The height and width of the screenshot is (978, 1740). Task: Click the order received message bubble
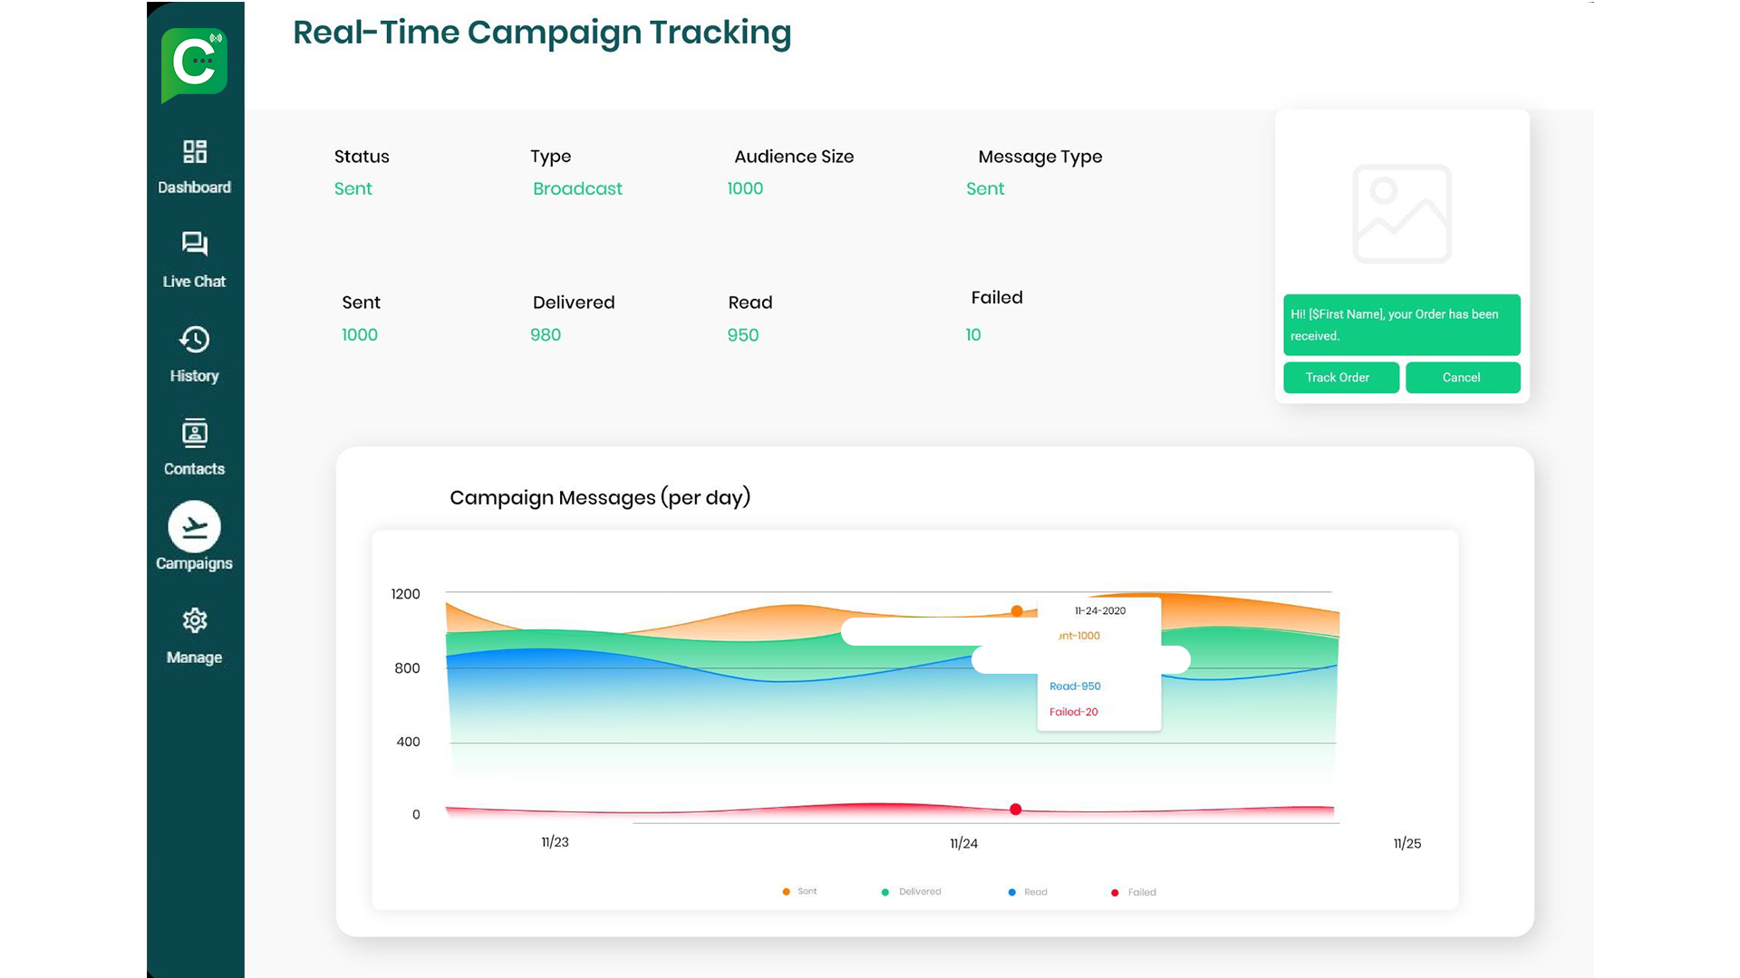1401,324
